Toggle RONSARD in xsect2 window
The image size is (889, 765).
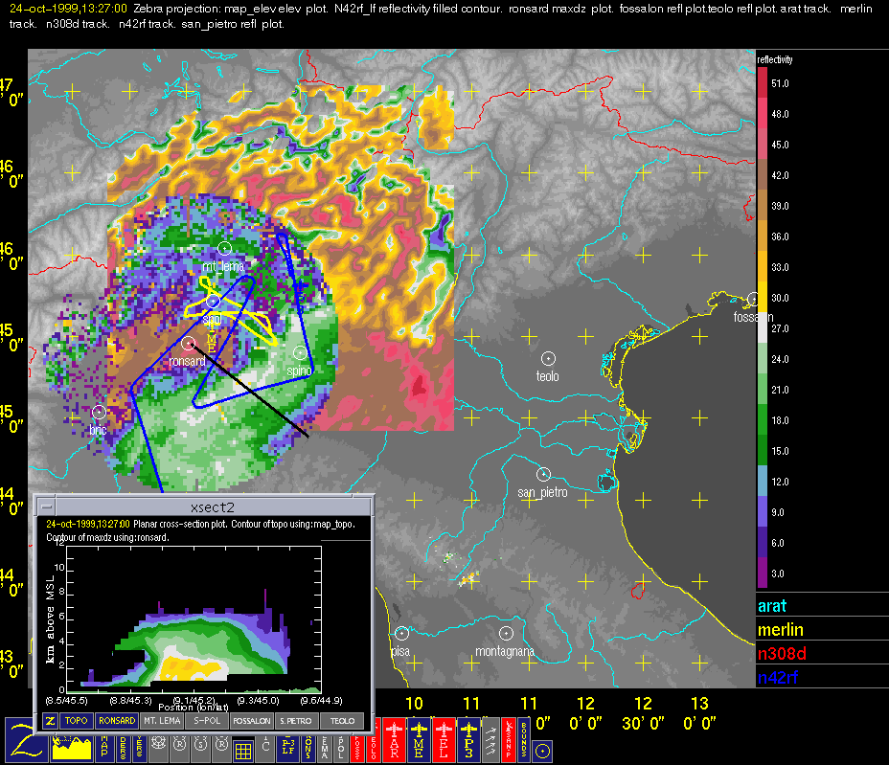pyautogui.click(x=117, y=721)
